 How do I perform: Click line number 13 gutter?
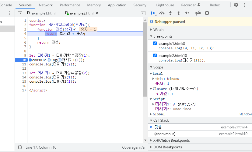24,73
